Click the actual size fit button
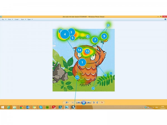This screenshot has width=167, height=125. click(73, 102)
